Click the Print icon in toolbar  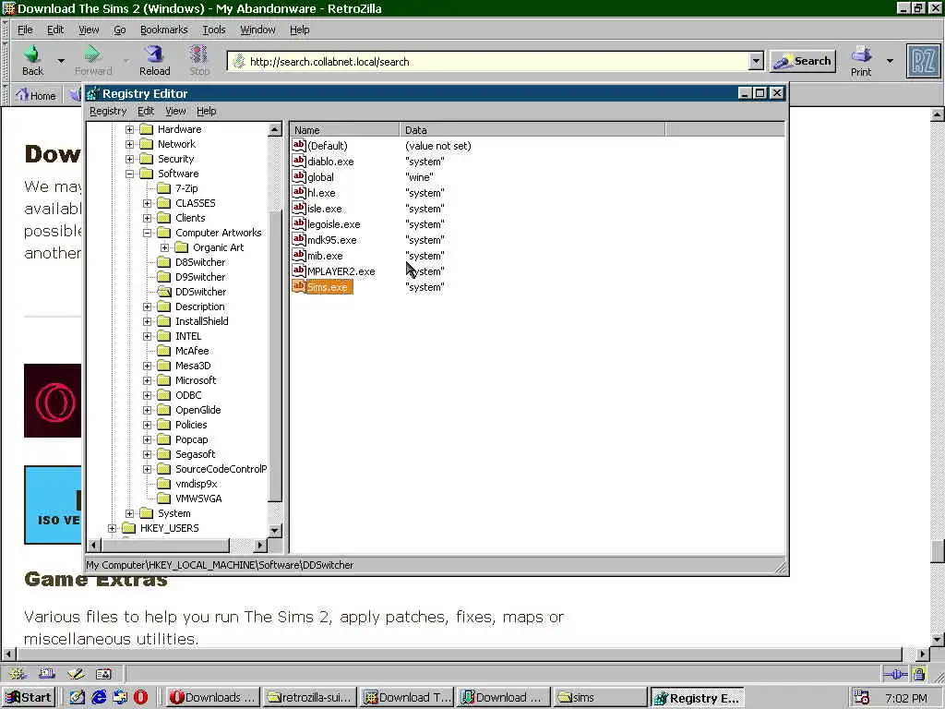click(861, 54)
